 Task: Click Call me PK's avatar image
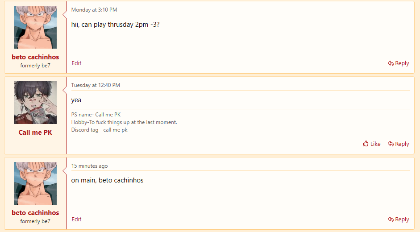pyautogui.click(x=35, y=103)
